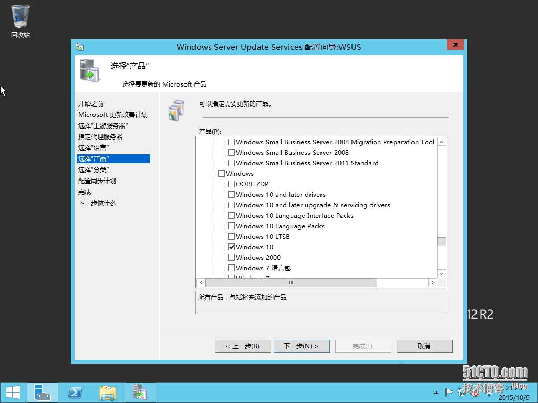Launch PowerShell from taskbar
This screenshot has width=538, height=403.
[x=75, y=393]
